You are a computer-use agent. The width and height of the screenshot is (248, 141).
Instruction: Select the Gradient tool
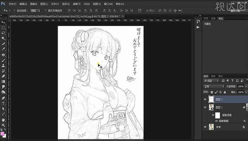coord(3,82)
